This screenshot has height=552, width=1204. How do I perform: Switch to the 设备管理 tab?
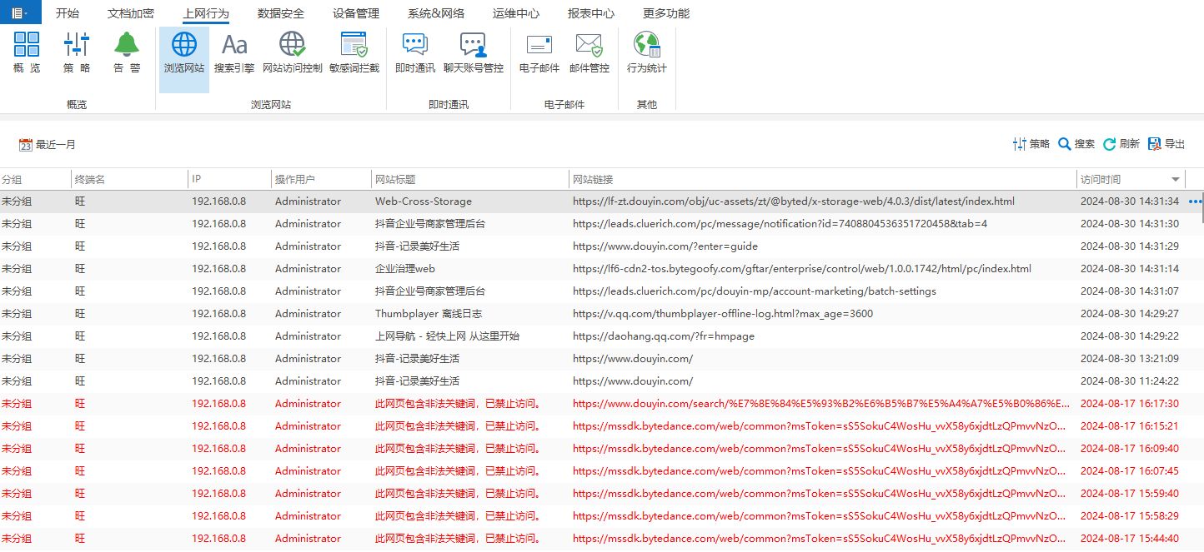(356, 13)
